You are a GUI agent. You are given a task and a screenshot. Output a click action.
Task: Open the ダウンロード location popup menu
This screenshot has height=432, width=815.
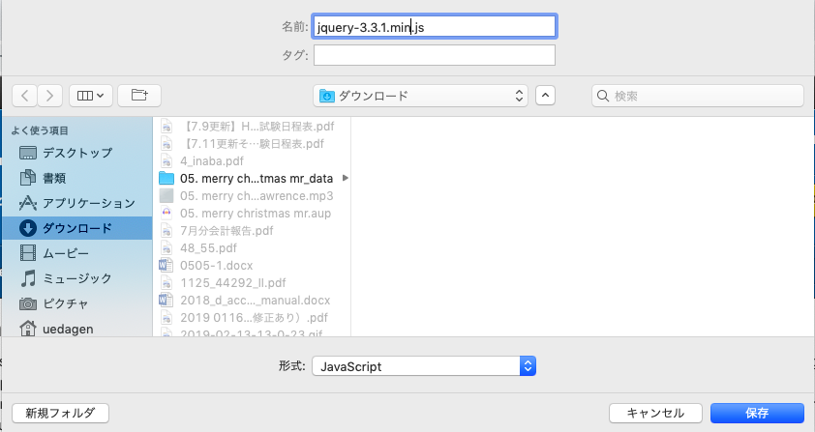[420, 96]
